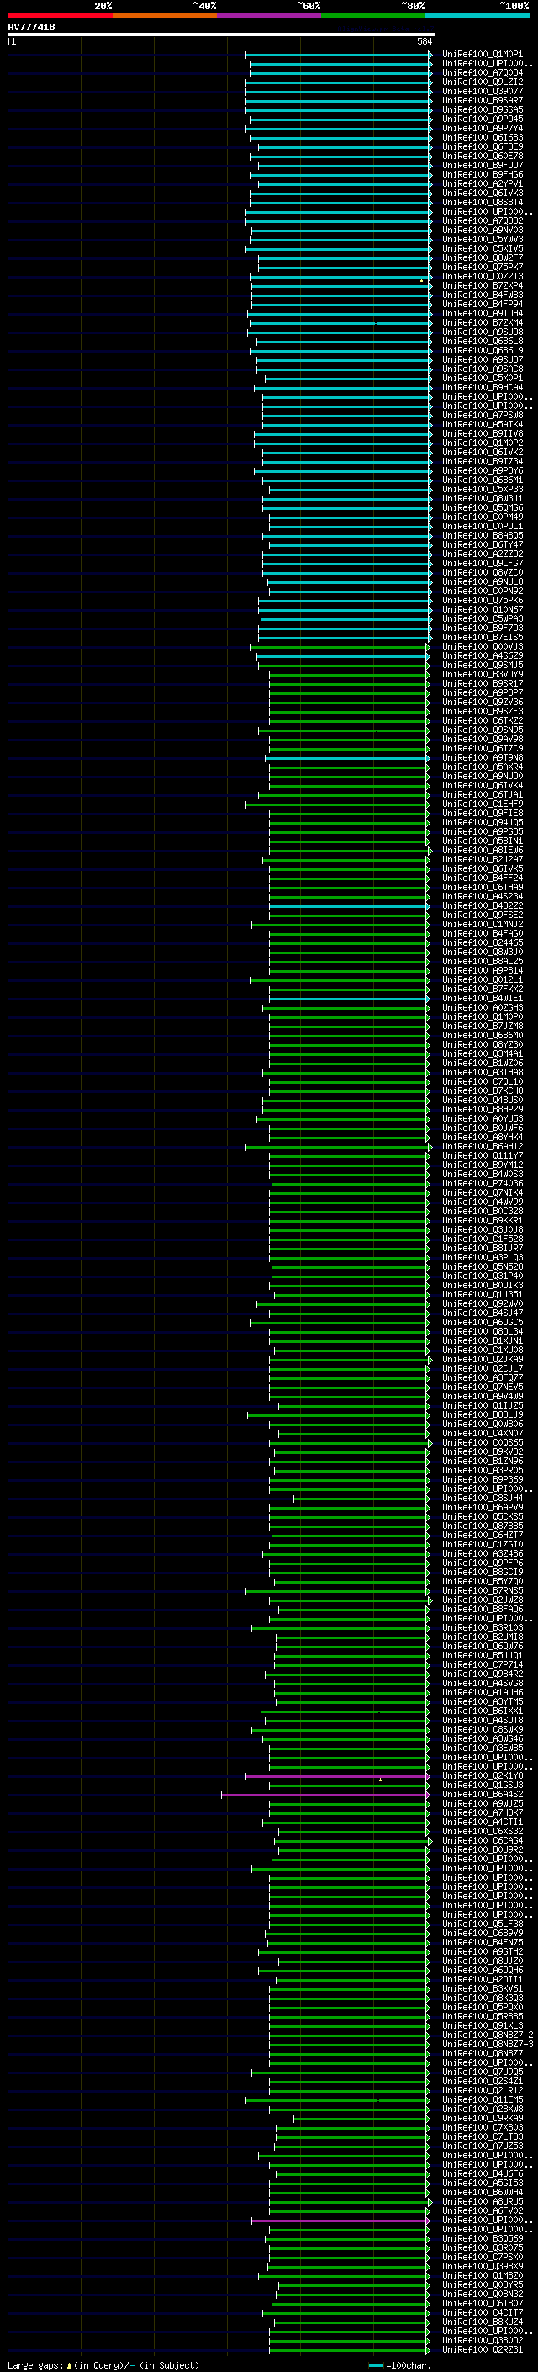
Task: Open the UniRef100_Q94JQ5 hit label
Action: click(x=483, y=822)
